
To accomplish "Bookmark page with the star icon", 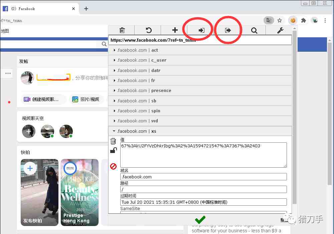I will 280,20.
